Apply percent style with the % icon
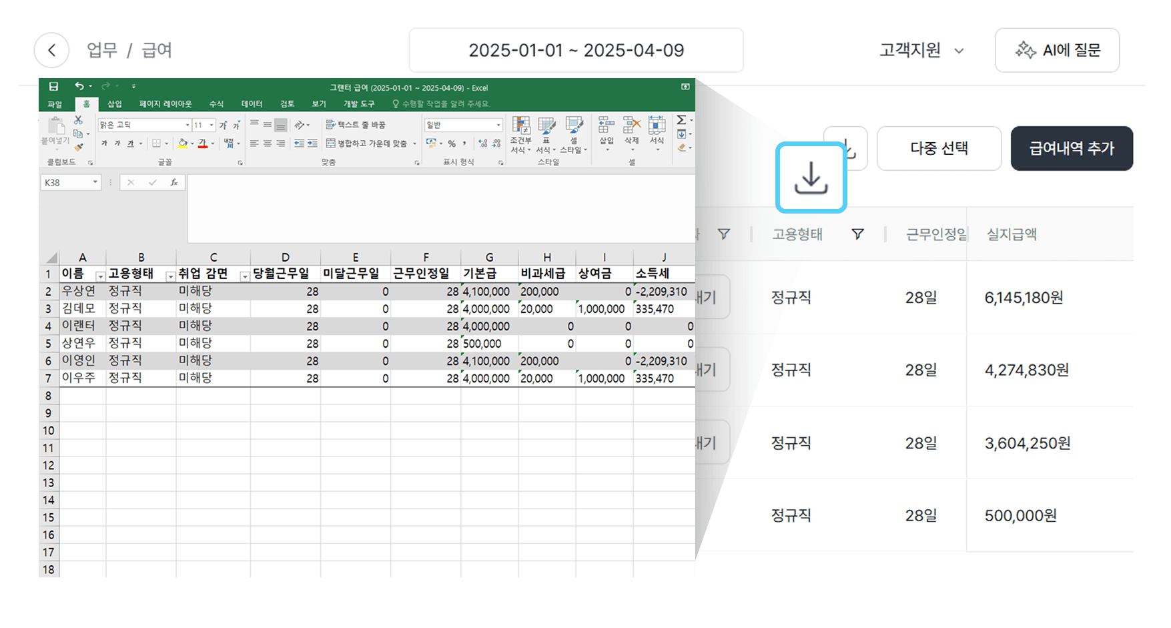This screenshot has width=1171, height=628. pos(452,143)
